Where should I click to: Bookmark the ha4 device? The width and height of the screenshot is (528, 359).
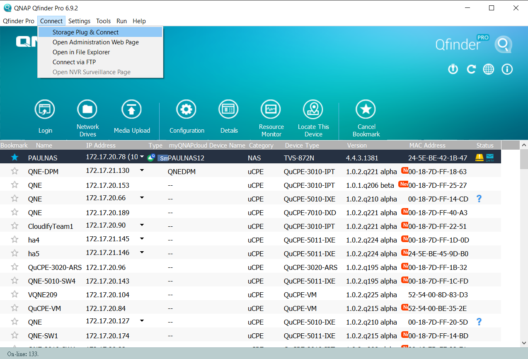click(x=15, y=240)
